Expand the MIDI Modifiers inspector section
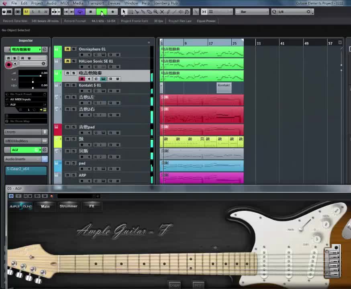Screen dimensions: 351x289 (26, 141)
